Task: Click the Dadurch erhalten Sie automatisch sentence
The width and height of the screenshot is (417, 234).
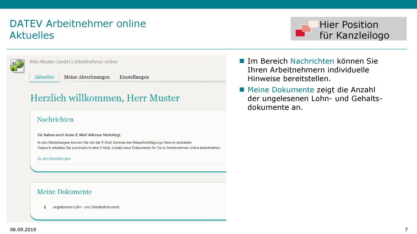Action: point(129,148)
